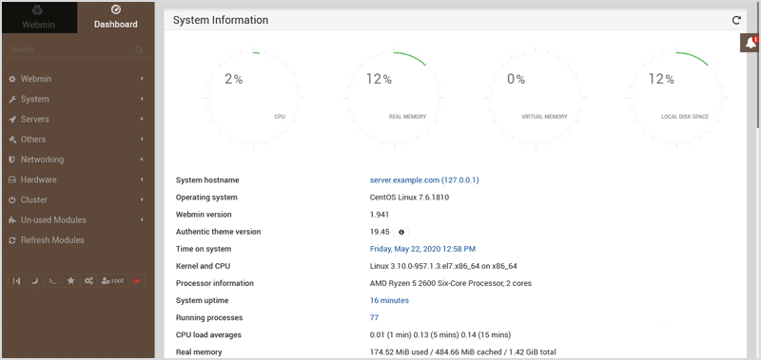Viewport: 761px width, 360px height.
Task: Open favorites via the star icon
Action: click(x=70, y=281)
